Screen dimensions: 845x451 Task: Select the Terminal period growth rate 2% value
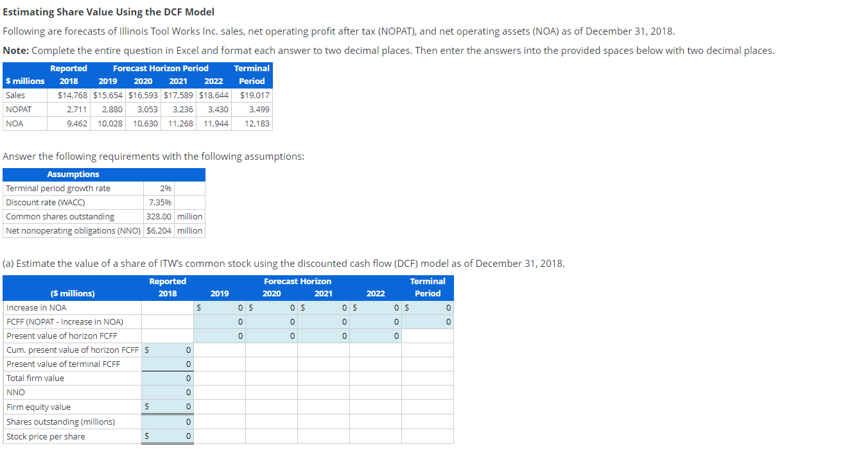(x=164, y=188)
